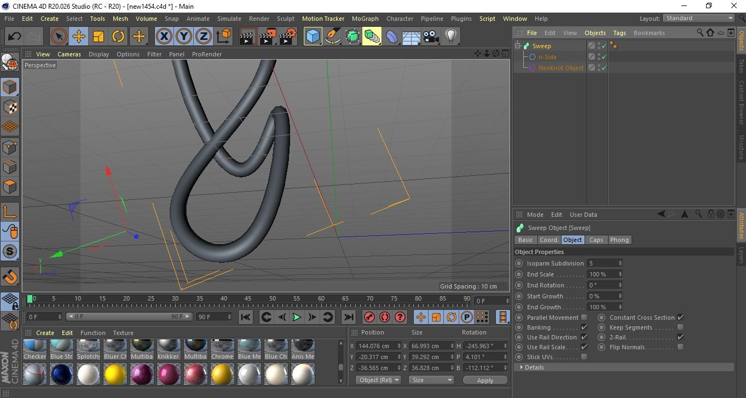
Task: Click the Undo arrow icon
Action: (15, 37)
